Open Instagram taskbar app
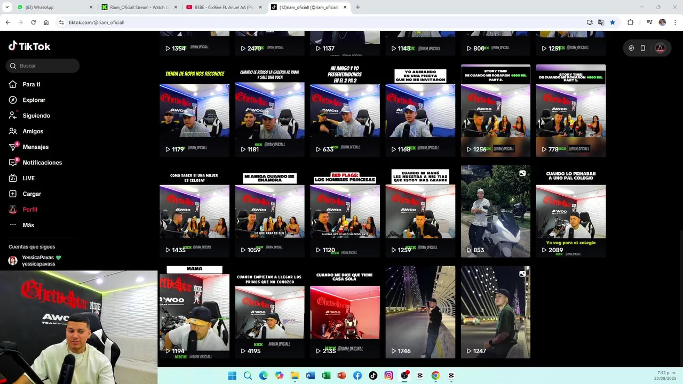This screenshot has width=683, height=384. coord(389,375)
